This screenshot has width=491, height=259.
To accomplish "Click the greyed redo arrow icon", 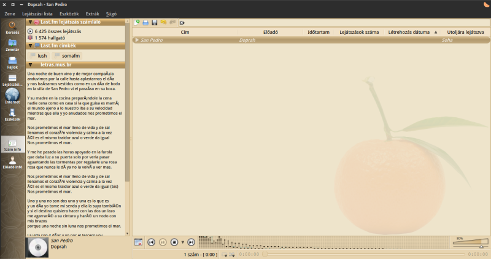I will (172, 23).
